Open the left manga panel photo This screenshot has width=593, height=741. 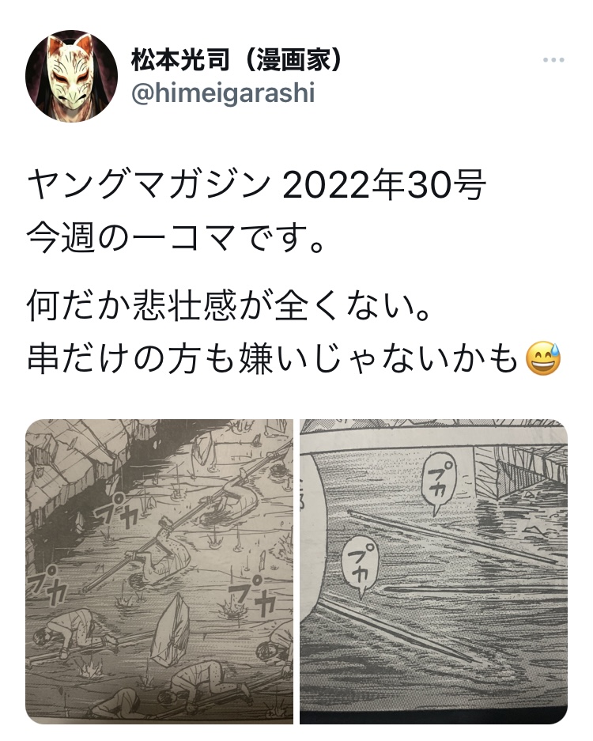pos(159,571)
